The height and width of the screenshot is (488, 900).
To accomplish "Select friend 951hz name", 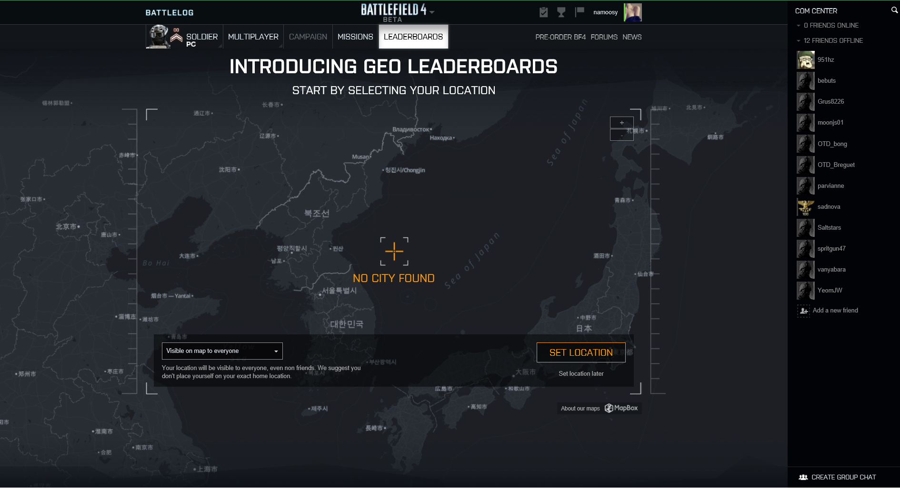I will coord(826,60).
